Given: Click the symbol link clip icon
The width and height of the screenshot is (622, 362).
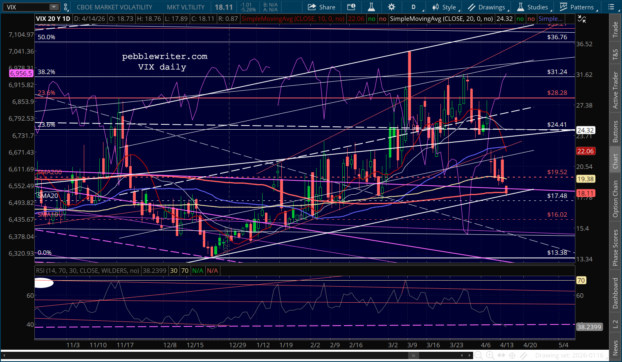Looking at the screenshot, I should tap(66, 7).
